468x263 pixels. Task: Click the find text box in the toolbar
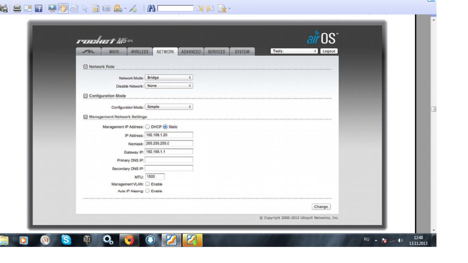[175, 8]
